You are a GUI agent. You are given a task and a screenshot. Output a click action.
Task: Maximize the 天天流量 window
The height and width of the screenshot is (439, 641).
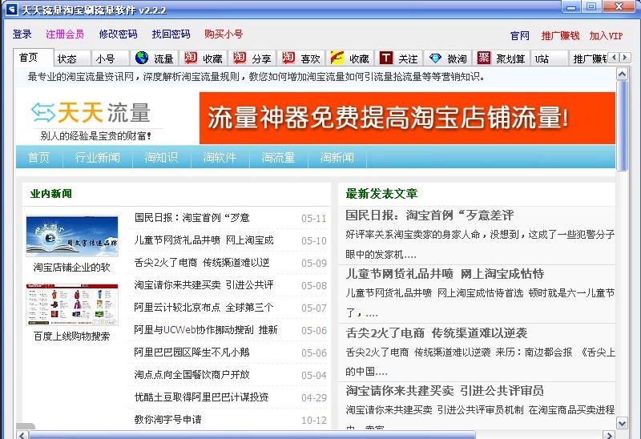pyautogui.click(x=591, y=7)
